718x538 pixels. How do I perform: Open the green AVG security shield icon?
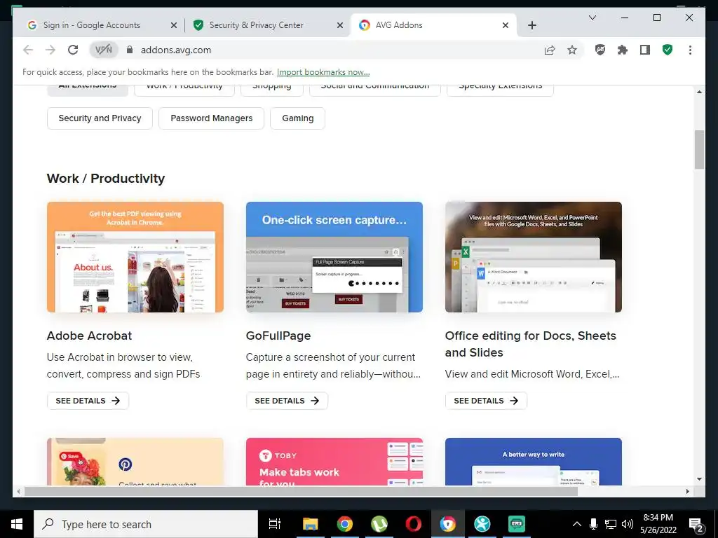pyautogui.click(x=668, y=50)
